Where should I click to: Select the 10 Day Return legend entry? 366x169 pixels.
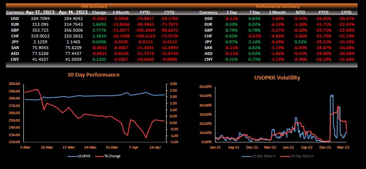(259, 156)
